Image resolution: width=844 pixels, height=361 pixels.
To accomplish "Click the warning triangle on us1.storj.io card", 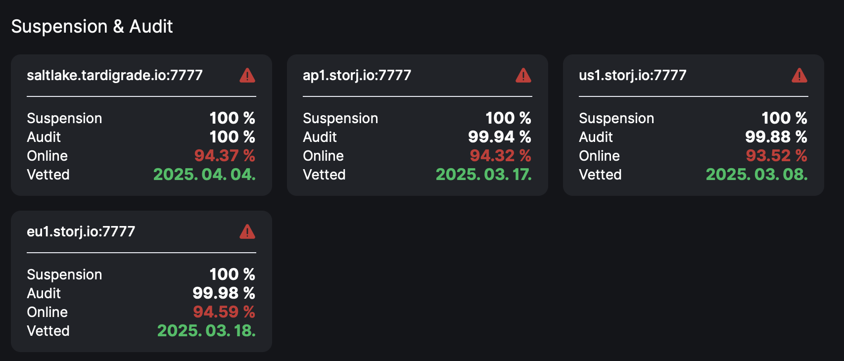I will point(799,75).
